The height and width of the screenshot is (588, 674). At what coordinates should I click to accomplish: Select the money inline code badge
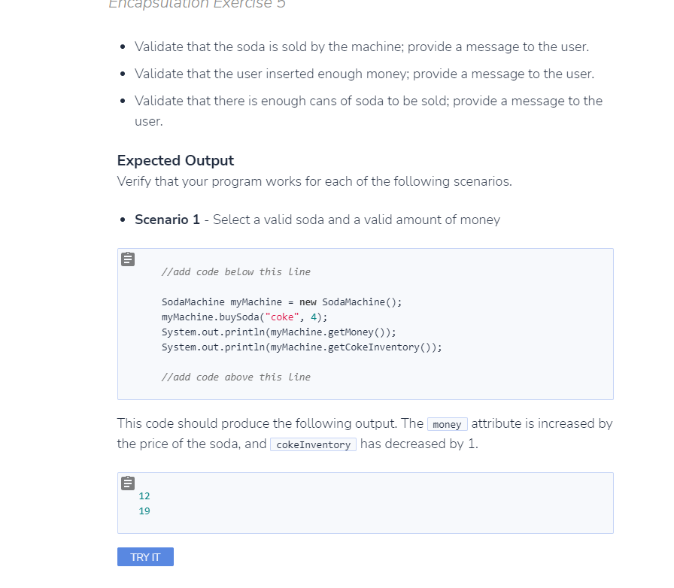(x=447, y=423)
